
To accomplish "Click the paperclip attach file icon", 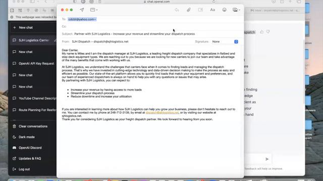I will coord(188,10).
